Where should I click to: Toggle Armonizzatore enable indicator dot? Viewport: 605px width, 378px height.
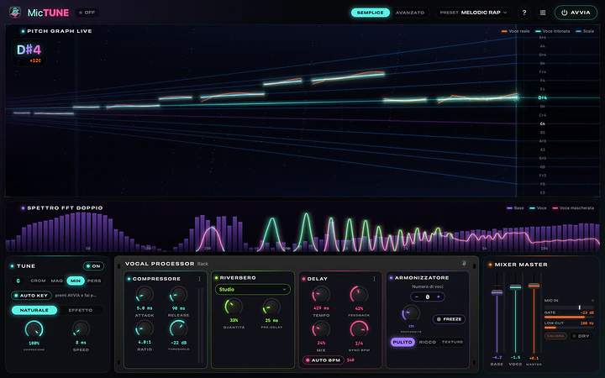pyautogui.click(x=392, y=278)
